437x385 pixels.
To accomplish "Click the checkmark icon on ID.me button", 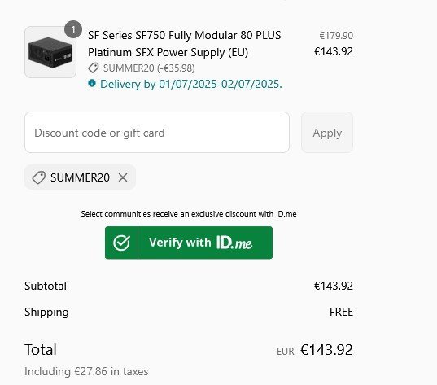I will 121,243.
